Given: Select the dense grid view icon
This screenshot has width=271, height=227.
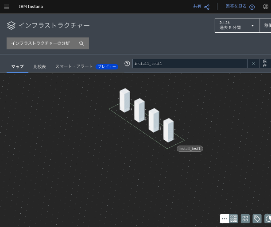Looking at the screenshot, I should 233,219.
